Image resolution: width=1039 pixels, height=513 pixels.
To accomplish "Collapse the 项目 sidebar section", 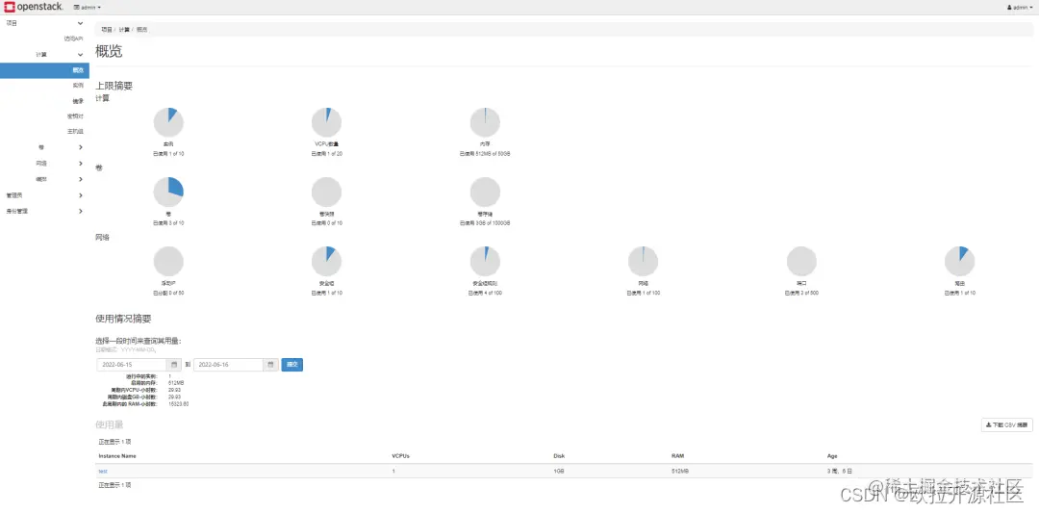I will [44, 23].
